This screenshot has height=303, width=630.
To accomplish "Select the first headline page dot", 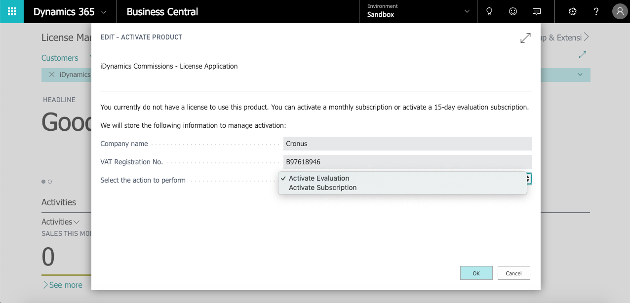I will [43, 182].
